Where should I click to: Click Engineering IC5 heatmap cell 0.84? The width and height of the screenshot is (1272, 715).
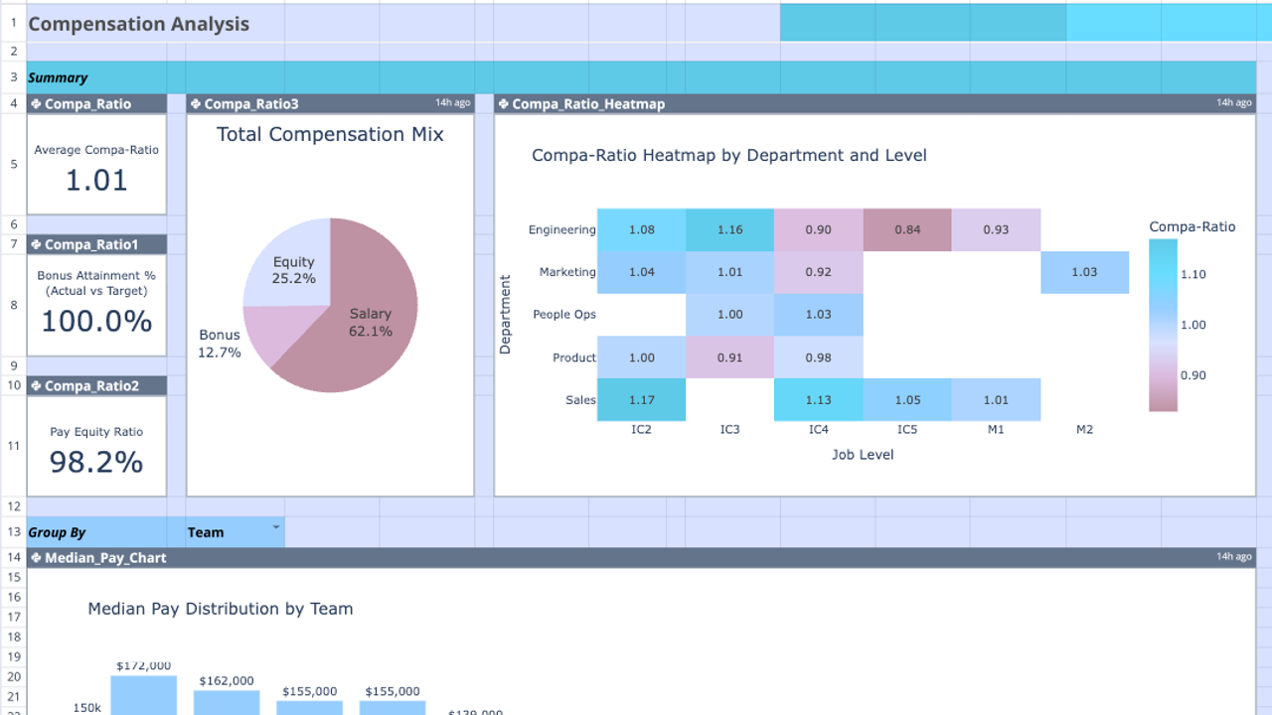(x=907, y=229)
